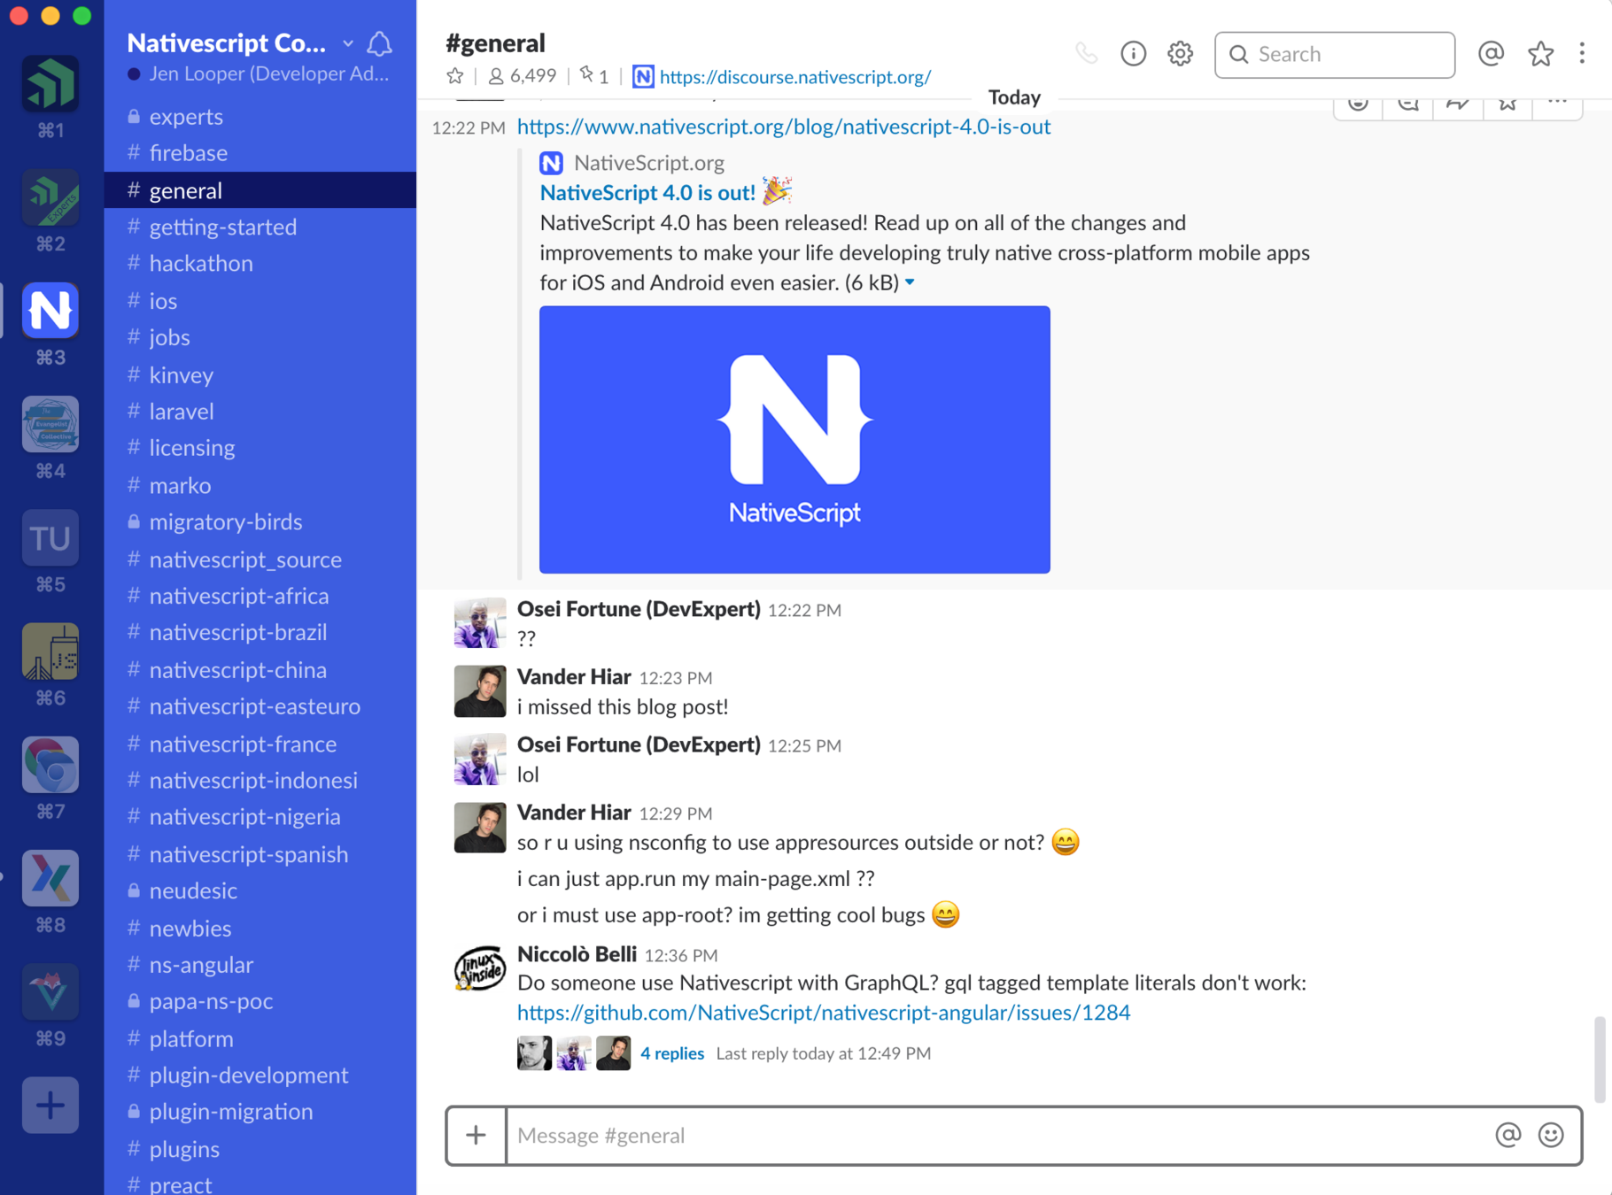Attach a file using plus button

(x=477, y=1135)
